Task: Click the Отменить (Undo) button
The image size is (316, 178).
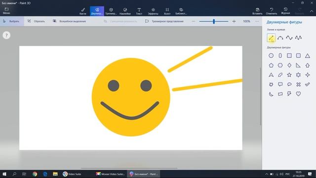Action: 272,11
